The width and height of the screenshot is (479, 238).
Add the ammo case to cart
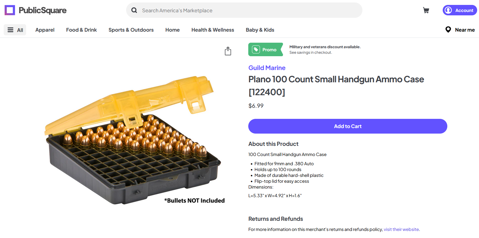[348, 126]
